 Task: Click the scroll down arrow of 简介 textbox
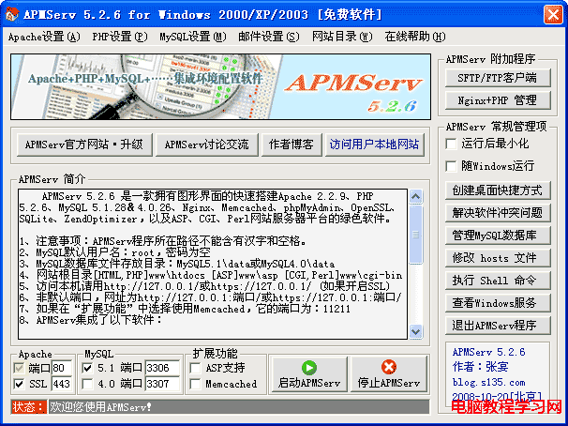pos(415,331)
